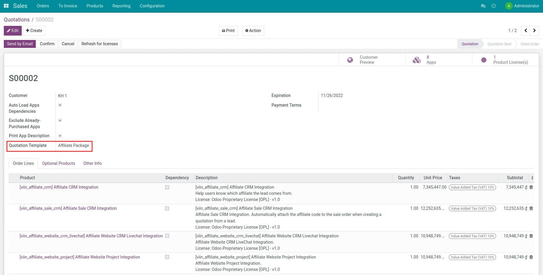Toggle the Print App Description checkbox

[x=60, y=136]
